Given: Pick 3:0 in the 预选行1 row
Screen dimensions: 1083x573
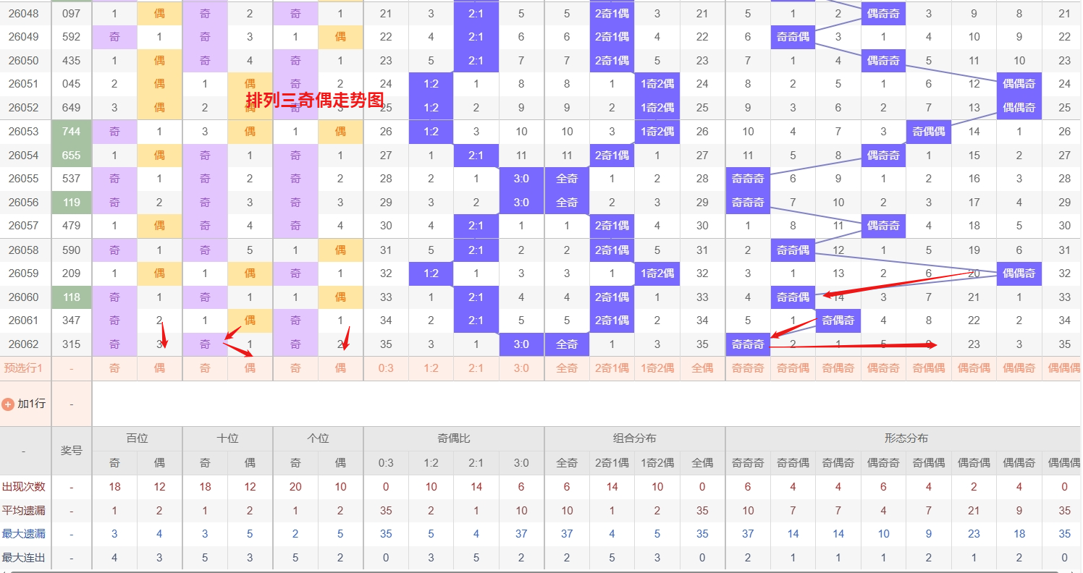Looking at the screenshot, I should click(x=521, y=368).
